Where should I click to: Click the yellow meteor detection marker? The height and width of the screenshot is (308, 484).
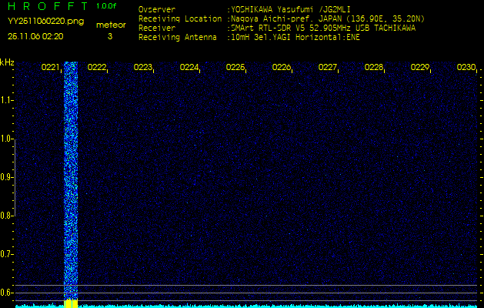72,303
